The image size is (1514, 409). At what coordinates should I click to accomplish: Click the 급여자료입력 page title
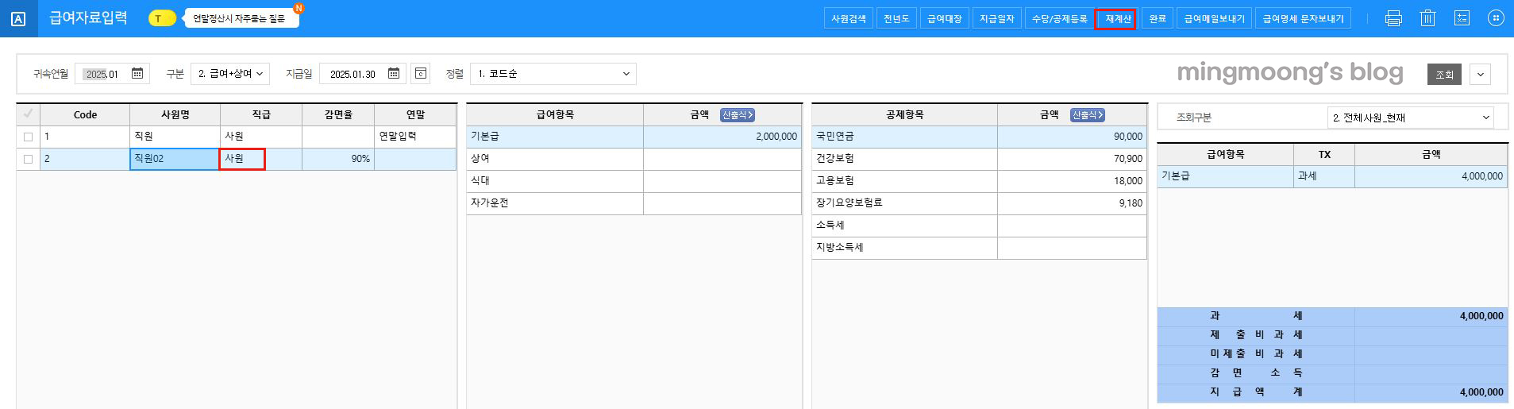[88, 18]
